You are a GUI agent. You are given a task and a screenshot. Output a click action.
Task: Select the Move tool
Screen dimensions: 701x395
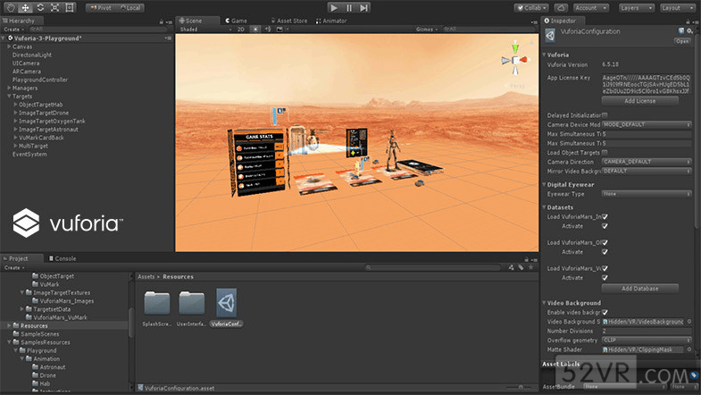pos(25,8)
